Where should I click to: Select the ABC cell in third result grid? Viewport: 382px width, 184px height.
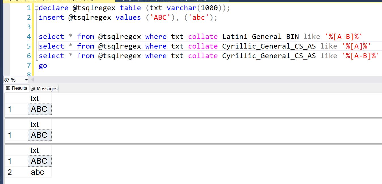tap(39, 161)
